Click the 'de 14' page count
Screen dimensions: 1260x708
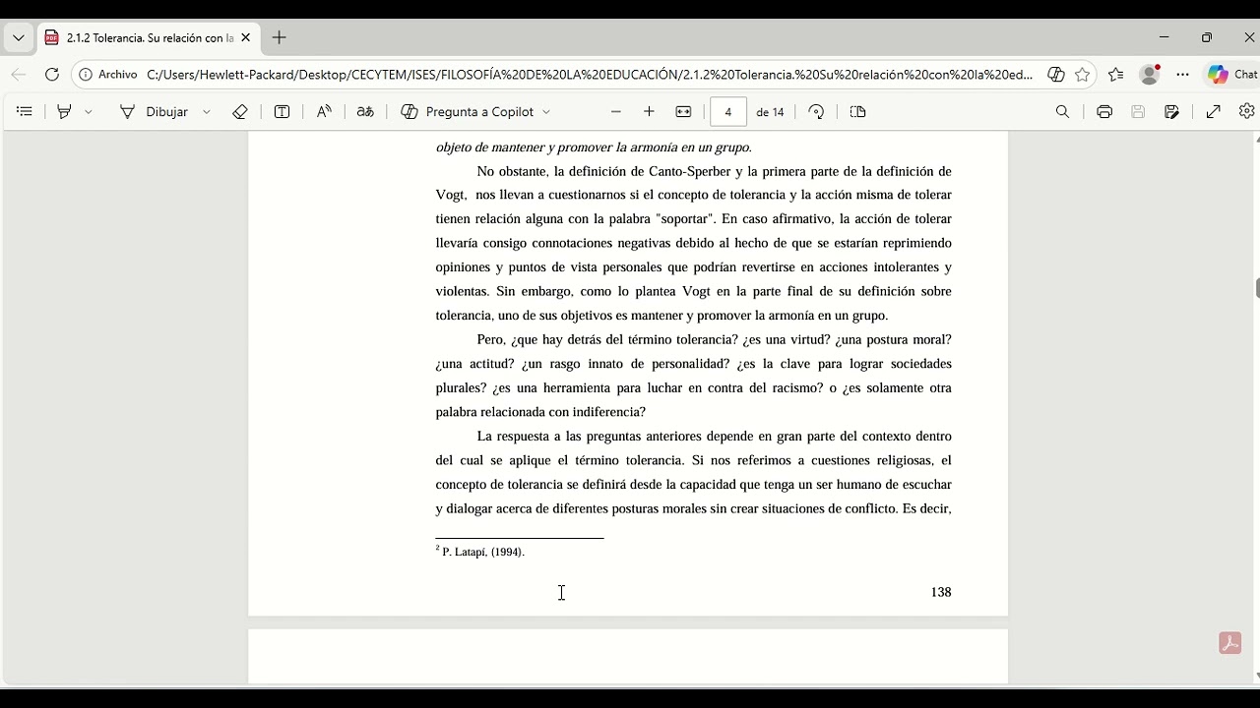[x=770, y=112]
